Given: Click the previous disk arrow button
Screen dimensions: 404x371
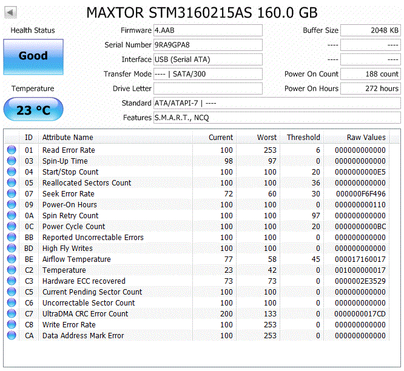Looking at the screenshot, I should click(x=12, y=13).
